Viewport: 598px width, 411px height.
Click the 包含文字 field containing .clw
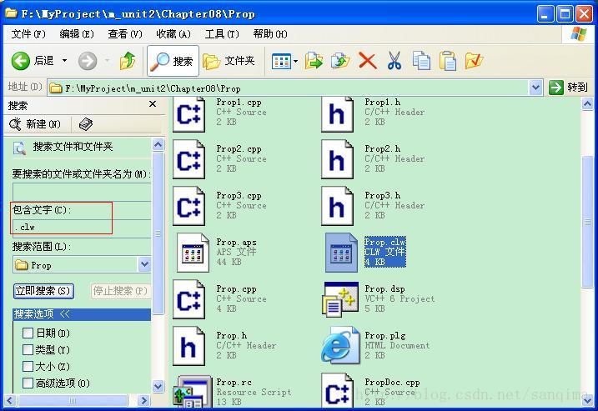tap(82, 227)
